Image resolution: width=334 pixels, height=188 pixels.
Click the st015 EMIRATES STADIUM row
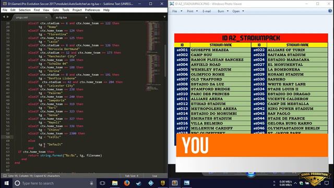click(212, 119)
